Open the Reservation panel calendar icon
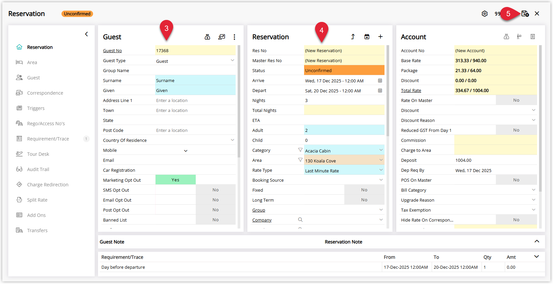This screenshot has width=553, height=284. tap(367, 37)
